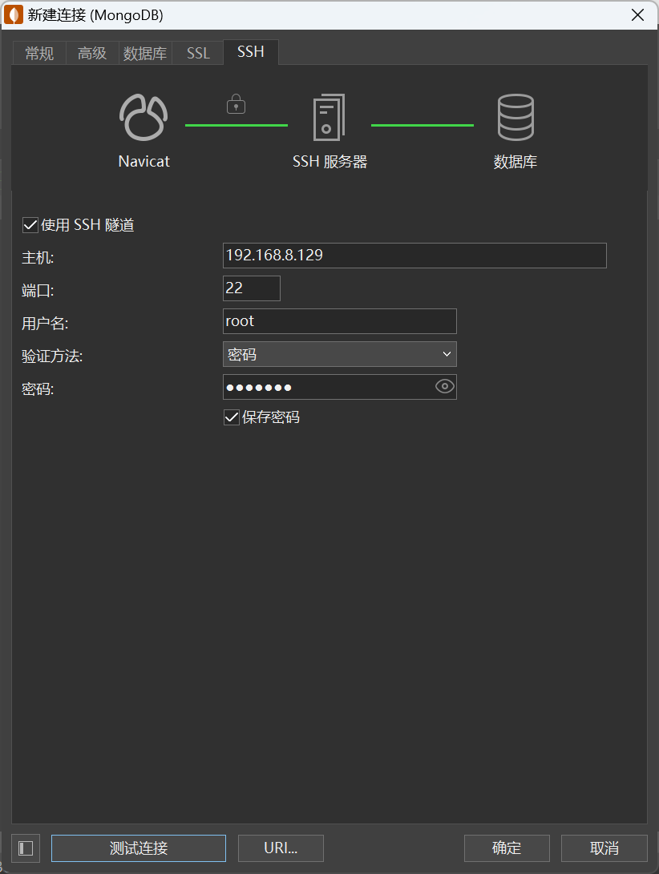Switch to the 常规 tab

39,53
